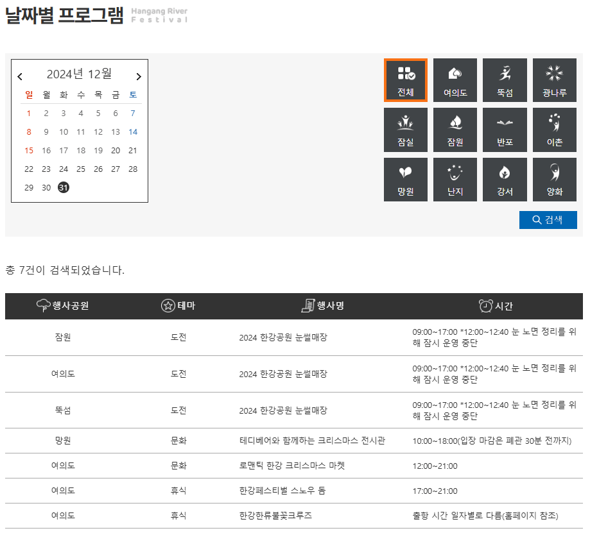Select the 난지 park filter icon
This screenshot has width=590, height=533.
[x=455, y=179]
